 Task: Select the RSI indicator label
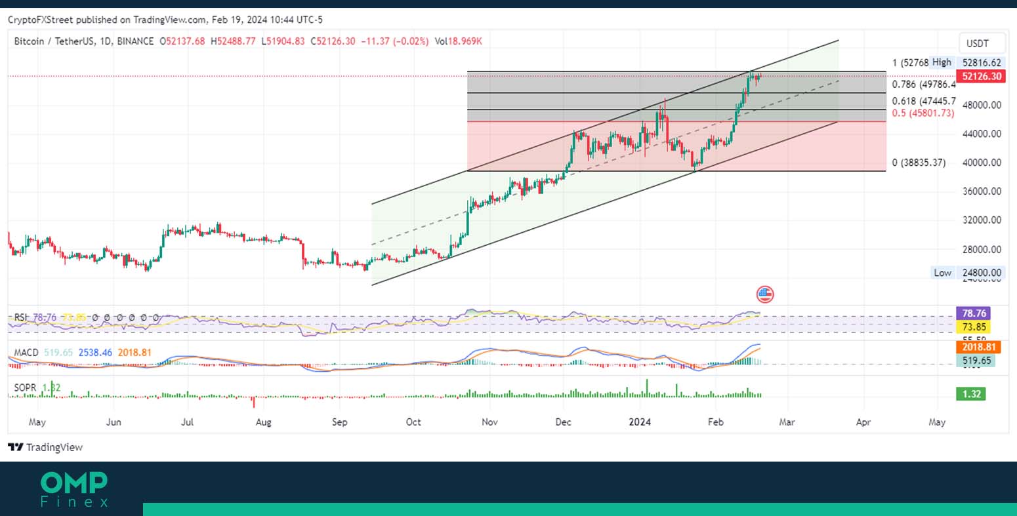click(x=22, y=317)
